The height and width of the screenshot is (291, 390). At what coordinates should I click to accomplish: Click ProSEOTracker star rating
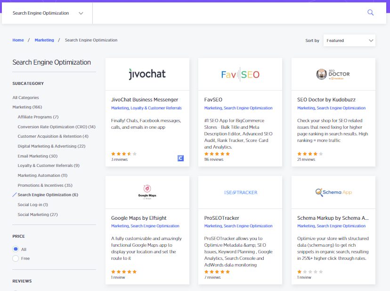[217, 272]
